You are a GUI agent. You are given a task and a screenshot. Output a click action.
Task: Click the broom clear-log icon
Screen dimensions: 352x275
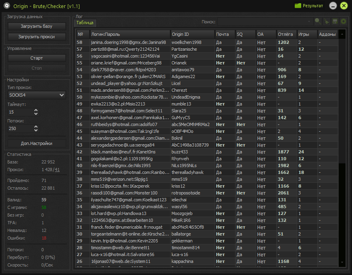click(x=327, y=21)
